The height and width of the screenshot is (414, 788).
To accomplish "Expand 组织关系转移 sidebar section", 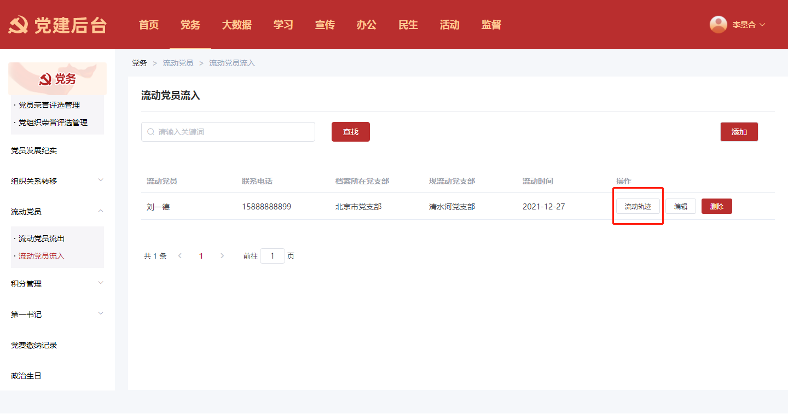I will (100, 180).
